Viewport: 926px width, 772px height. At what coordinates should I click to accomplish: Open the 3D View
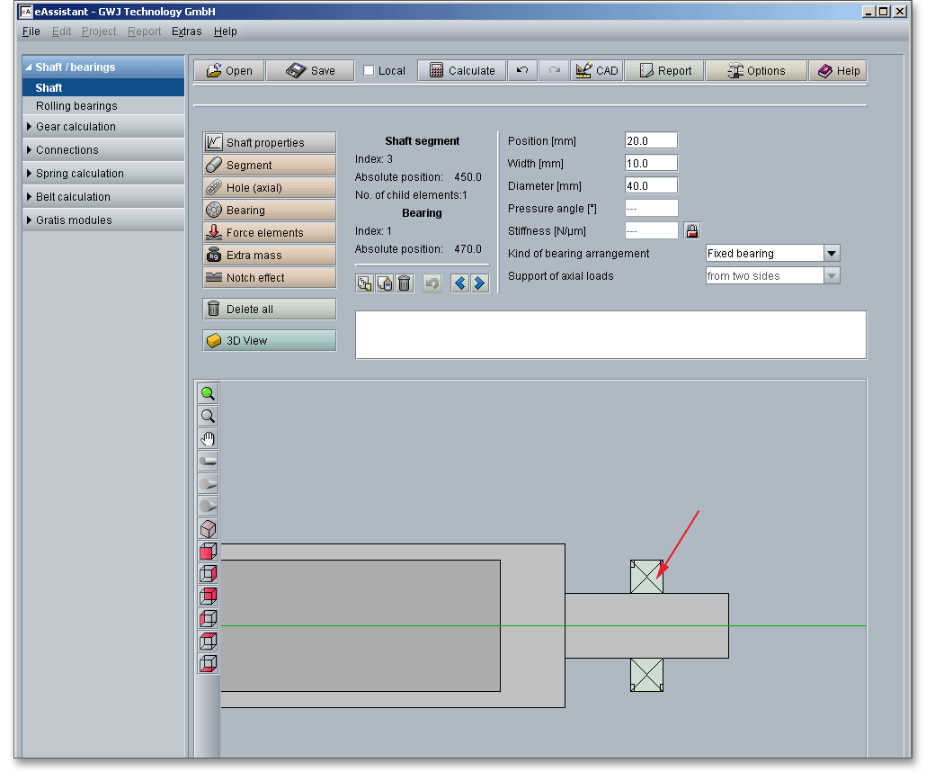(x=270, y=341)
